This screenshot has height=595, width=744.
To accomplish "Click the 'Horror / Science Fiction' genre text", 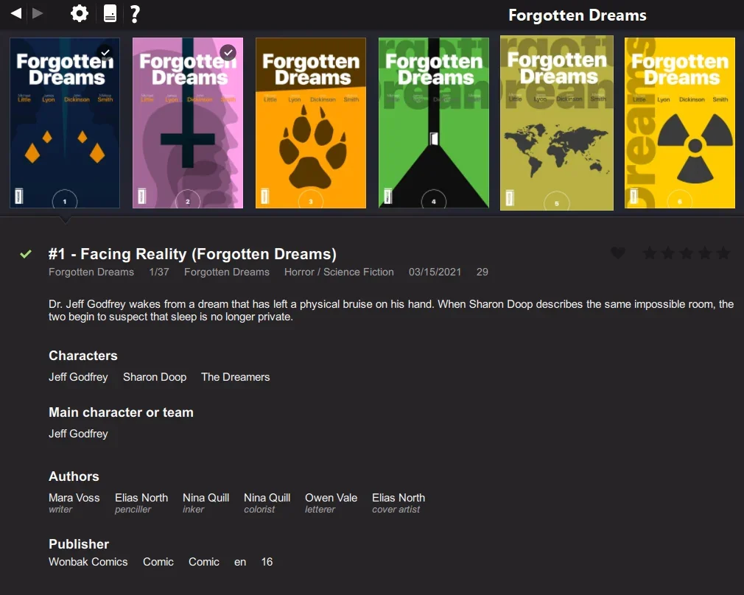I will [x=339, y=272].
